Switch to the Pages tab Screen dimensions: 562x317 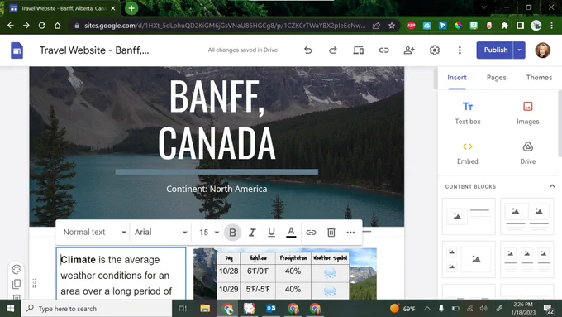(497, 78)
